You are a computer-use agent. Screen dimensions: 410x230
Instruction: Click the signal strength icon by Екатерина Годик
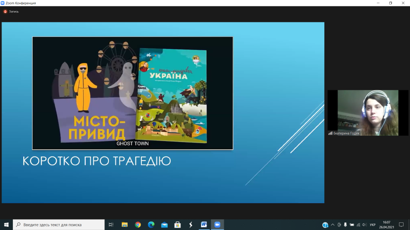tap(330, 133)
